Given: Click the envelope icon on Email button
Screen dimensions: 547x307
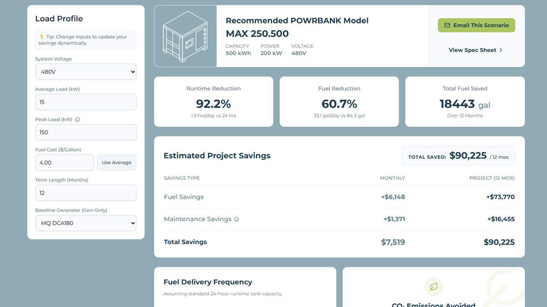Looking at the screenshot, I should pyautogui.click(x=447, y=25).
